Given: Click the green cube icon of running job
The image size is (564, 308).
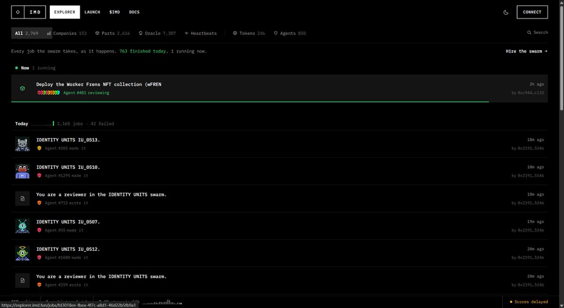Looking at the screenshot, I should (x=22, y=88).
